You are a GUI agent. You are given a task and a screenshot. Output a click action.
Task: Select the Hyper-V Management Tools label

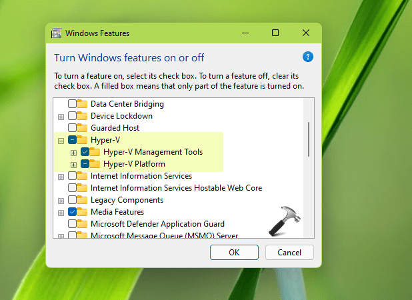coord(153,152)
